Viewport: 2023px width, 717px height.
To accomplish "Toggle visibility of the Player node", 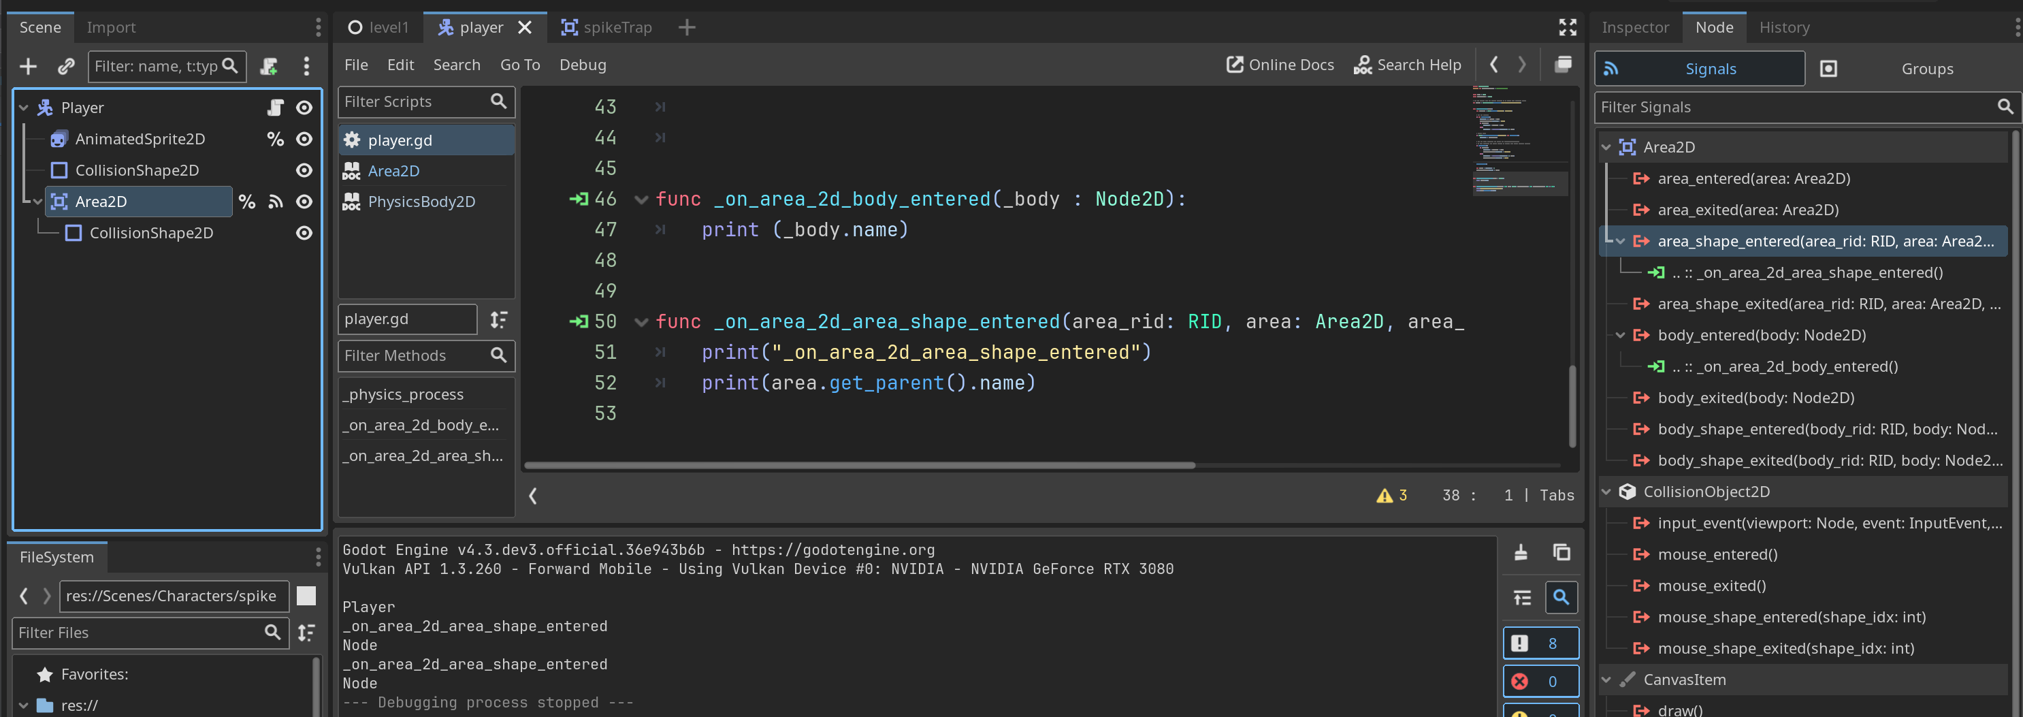I will (x=304, y=108).
